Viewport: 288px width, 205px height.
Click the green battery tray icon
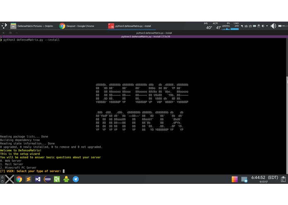pos(254,26)
